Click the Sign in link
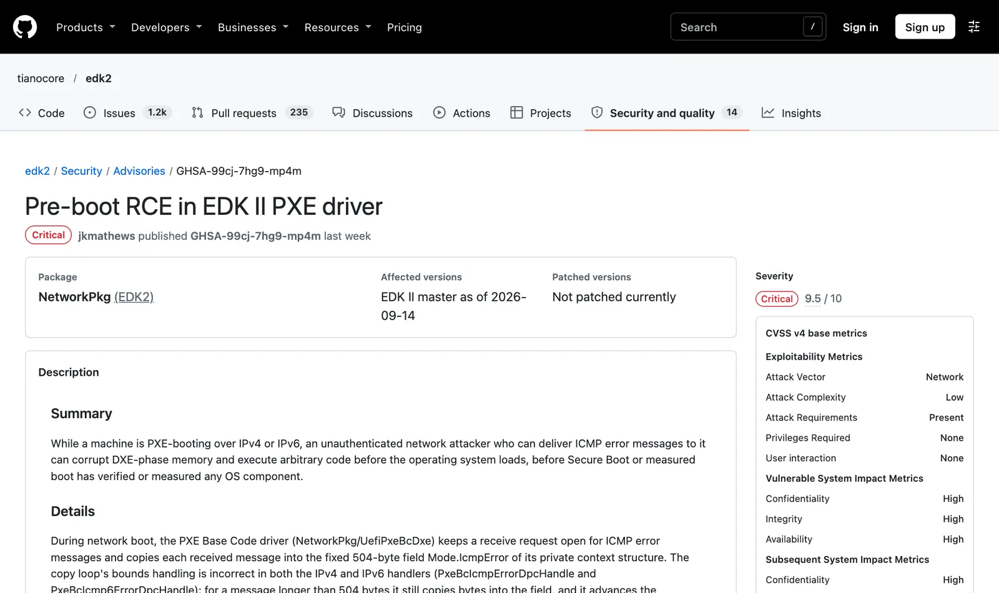 coord(860,27)
